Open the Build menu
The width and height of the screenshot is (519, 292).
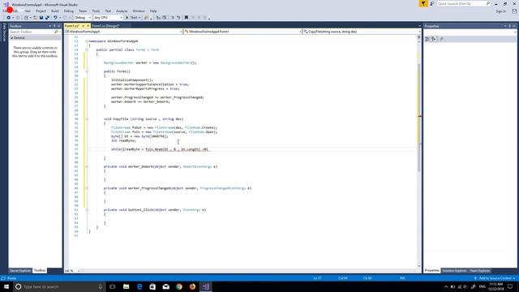click(x=55, y=11)
